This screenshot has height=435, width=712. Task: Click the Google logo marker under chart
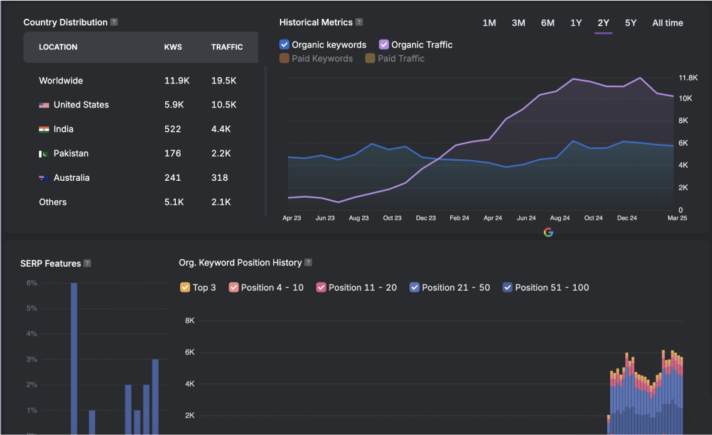[549, 232]
